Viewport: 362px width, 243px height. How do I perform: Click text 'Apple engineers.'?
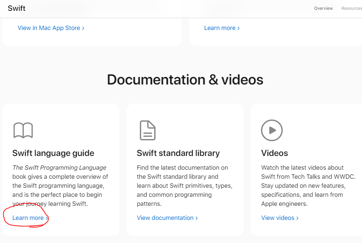285,204
